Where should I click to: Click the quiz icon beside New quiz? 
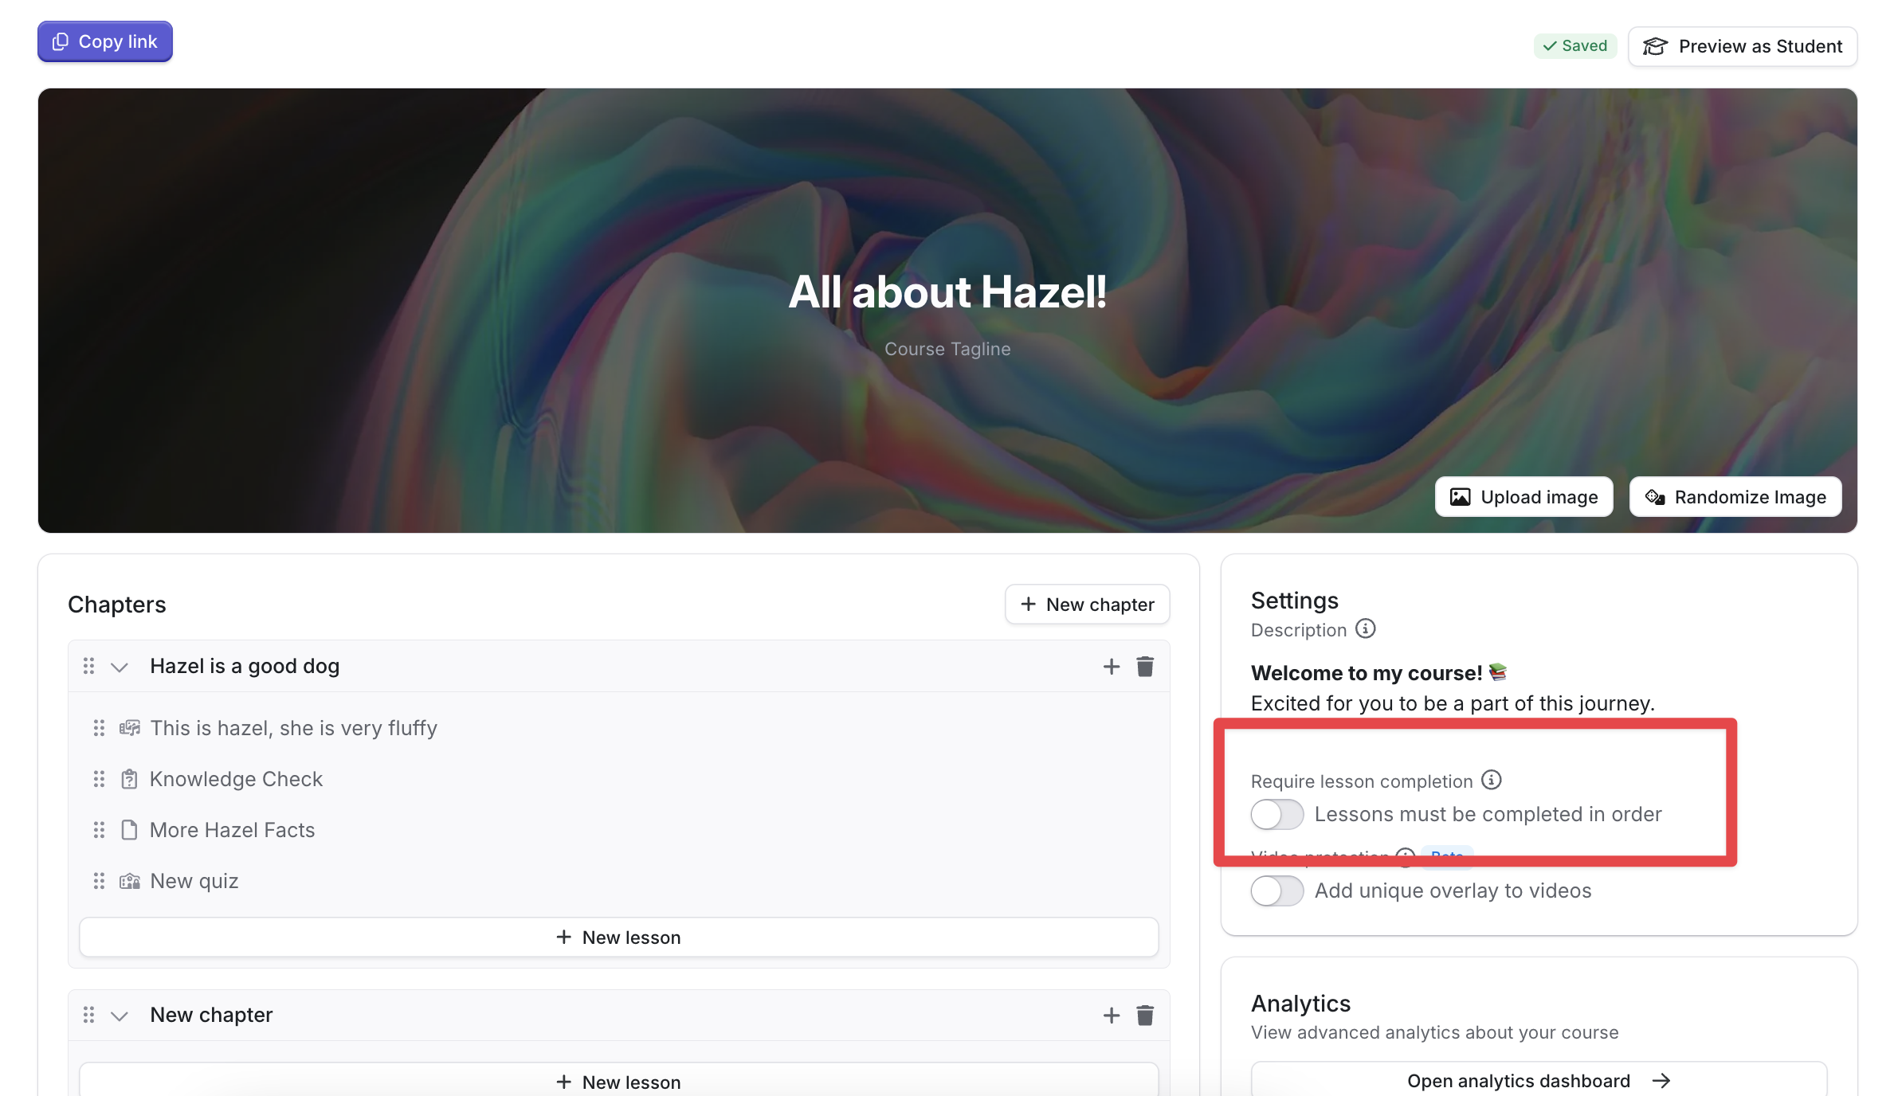pyautogui.click(x=128, y=881)
